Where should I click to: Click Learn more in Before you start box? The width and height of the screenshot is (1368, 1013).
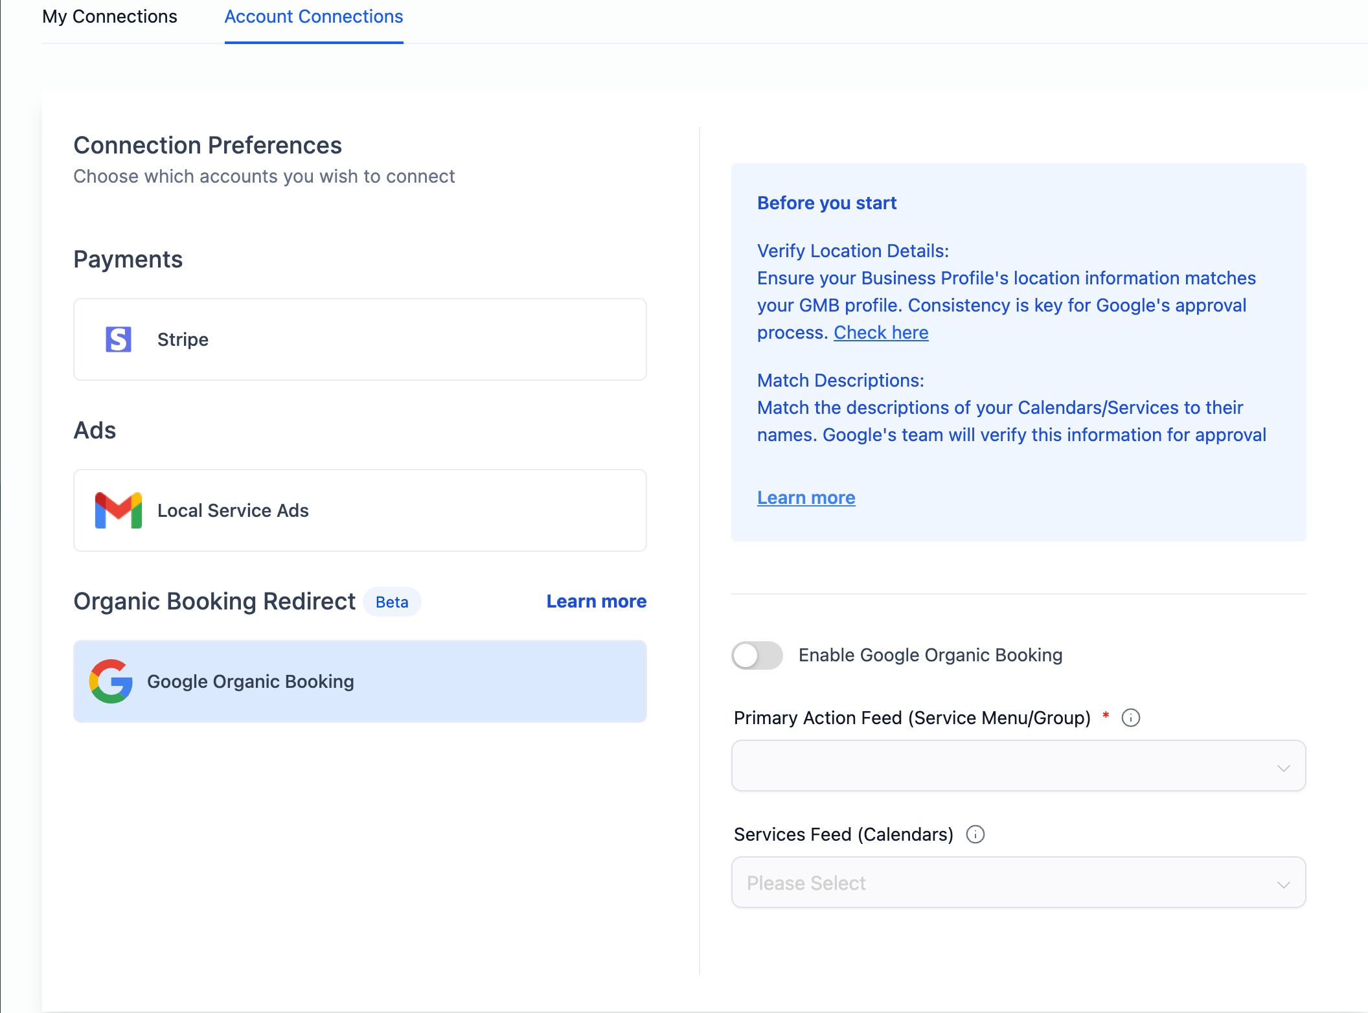(x=806, y=497)
